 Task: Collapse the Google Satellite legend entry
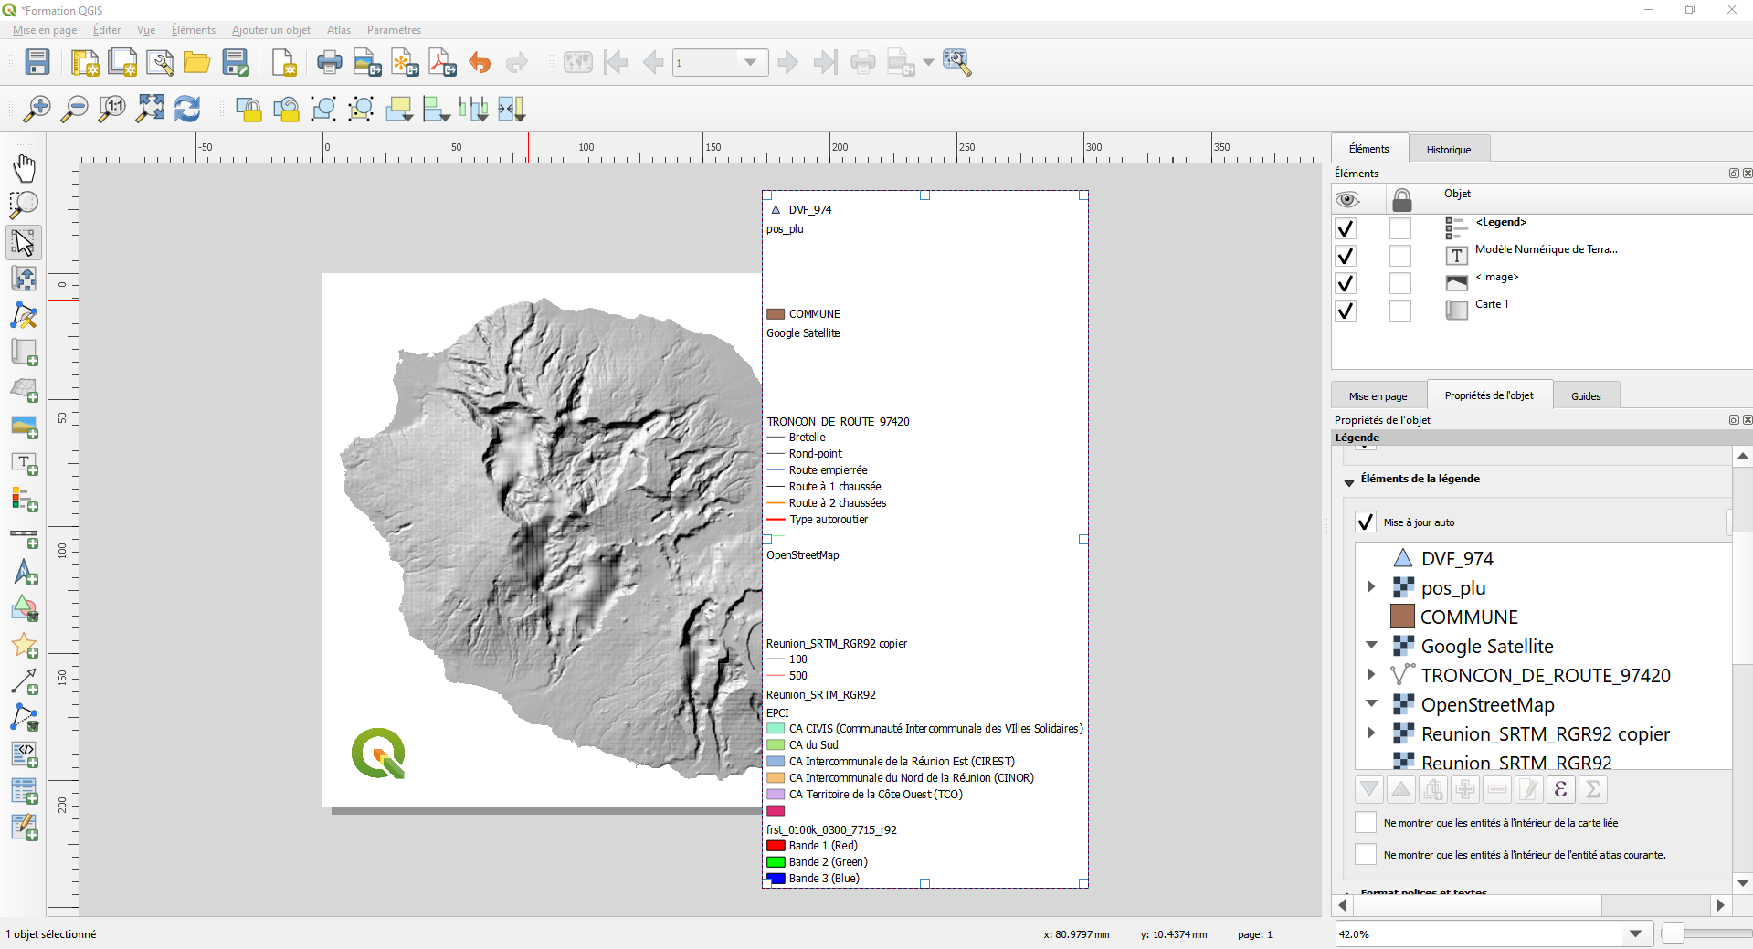click(x=1371, y=645)
